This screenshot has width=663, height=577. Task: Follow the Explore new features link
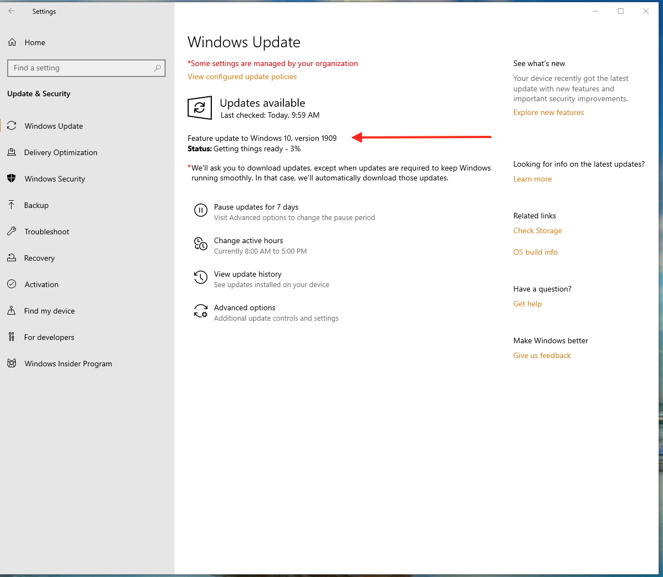click(549, 112)
